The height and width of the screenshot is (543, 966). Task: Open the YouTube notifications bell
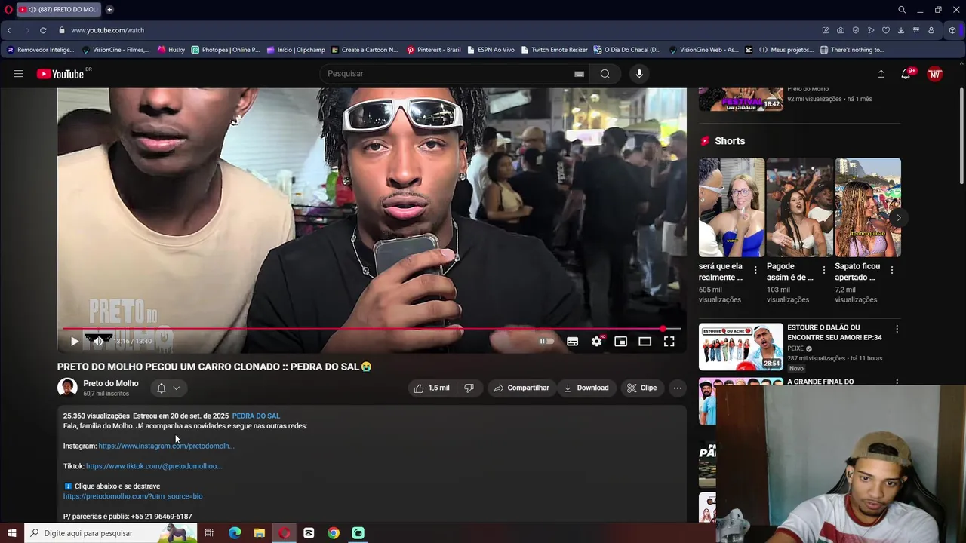coord(906,74)
